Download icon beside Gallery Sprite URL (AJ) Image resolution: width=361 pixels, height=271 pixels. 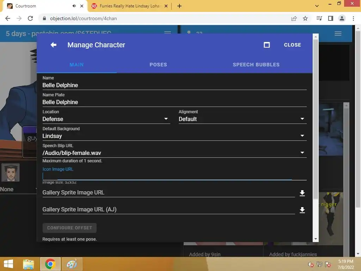point(302,210)
